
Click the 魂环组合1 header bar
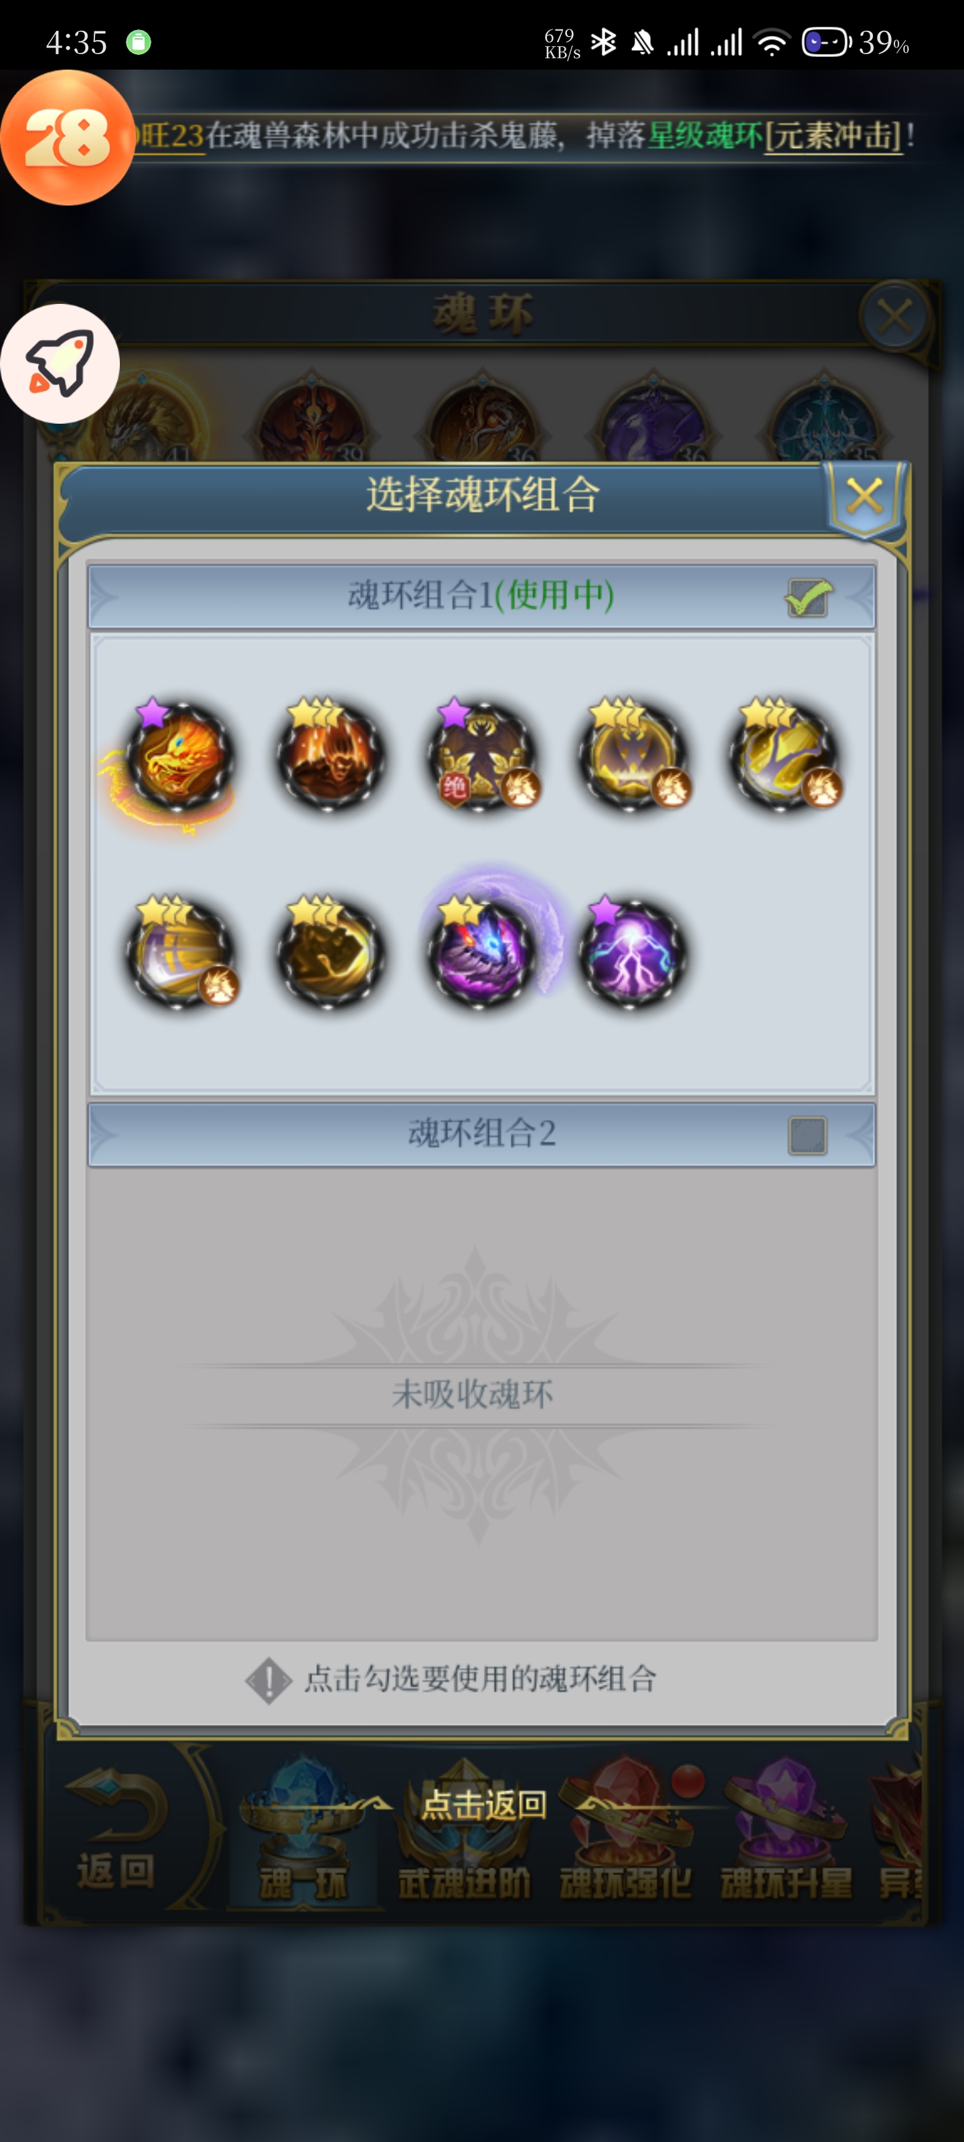click(481, 596)
